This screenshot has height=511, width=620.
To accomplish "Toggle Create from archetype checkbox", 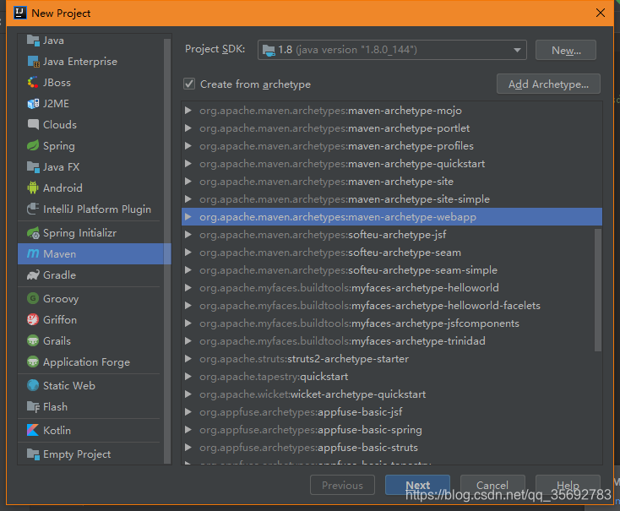I will [x=189, y=84].
